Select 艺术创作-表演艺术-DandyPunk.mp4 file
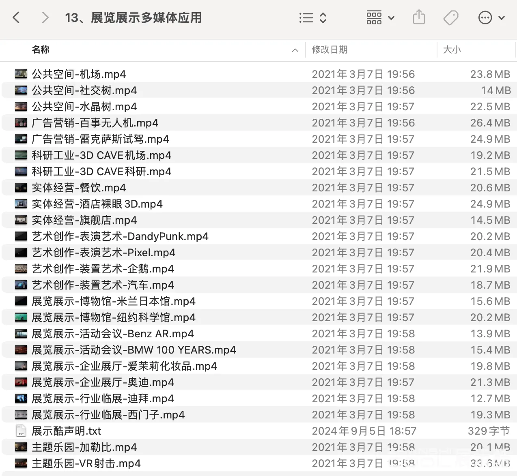Image resolution: width=517 pixels, height=476 pixels. pyautogui.click(x=120, y=236)
